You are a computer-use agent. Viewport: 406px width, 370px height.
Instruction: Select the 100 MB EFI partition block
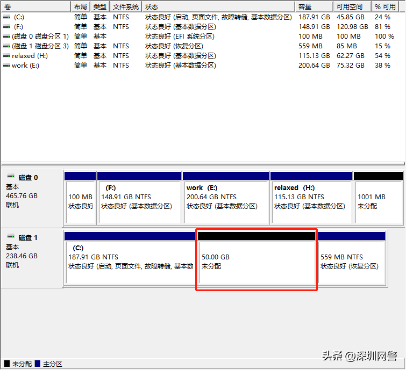(80, 198)
